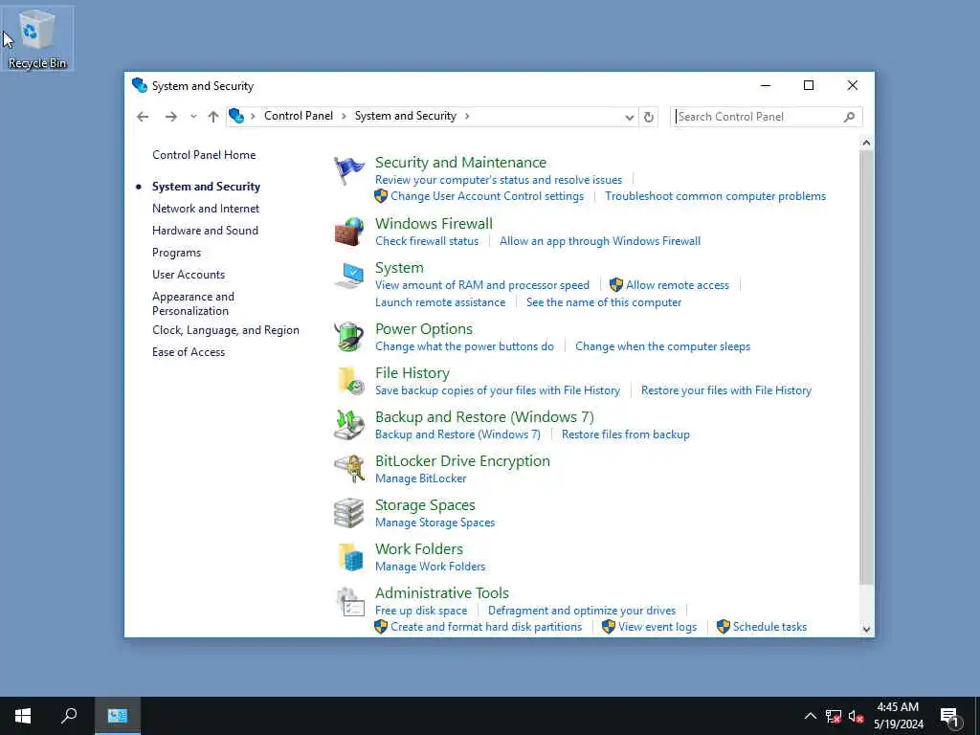Open Troubleshoot common computer problems
The height and width of the screenshot is (735, 980).
pos(715,196)
